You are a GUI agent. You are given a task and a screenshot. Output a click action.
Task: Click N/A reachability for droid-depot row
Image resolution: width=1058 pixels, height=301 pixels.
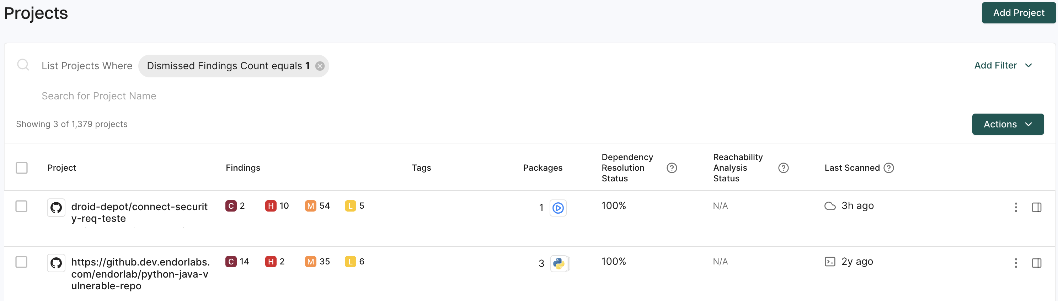pyautogui.click(x=720, y=206)
